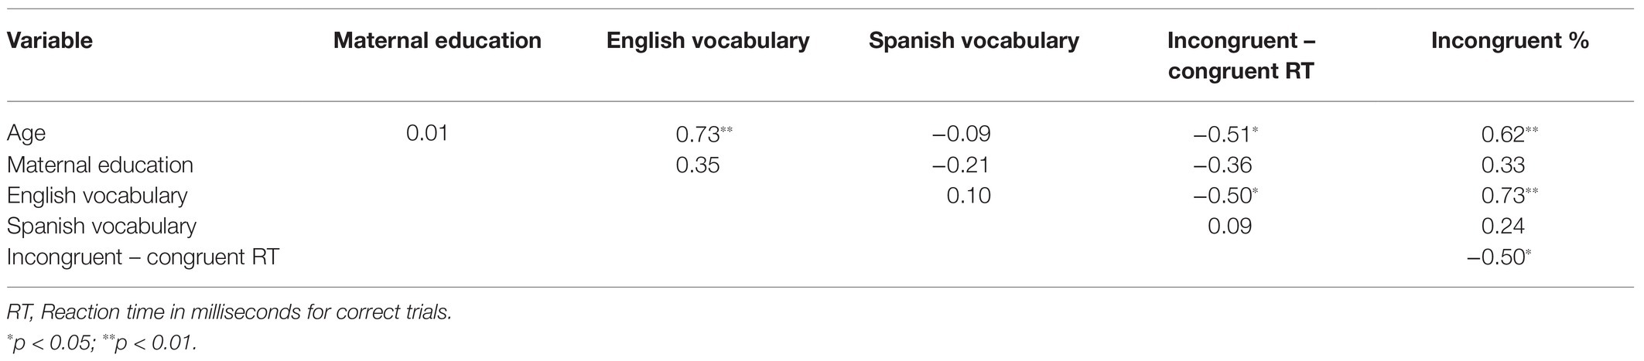
Task: Select the Maternal education column header
Action: tap(437, 41)
